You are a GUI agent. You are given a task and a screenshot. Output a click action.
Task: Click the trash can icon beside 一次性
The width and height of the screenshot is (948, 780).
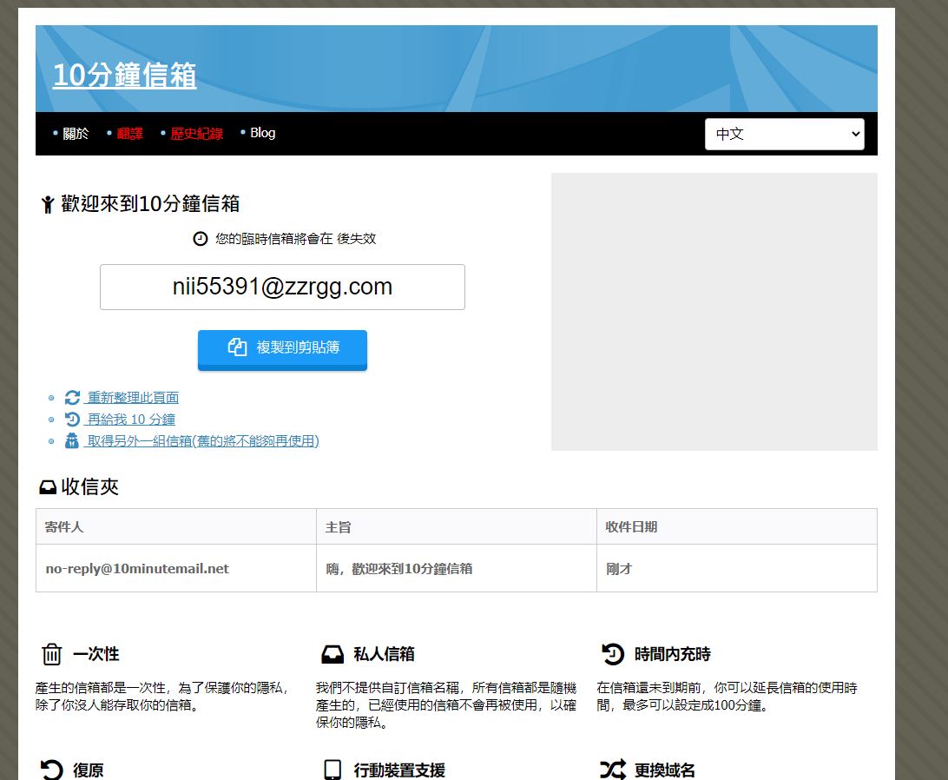point(52,654)
